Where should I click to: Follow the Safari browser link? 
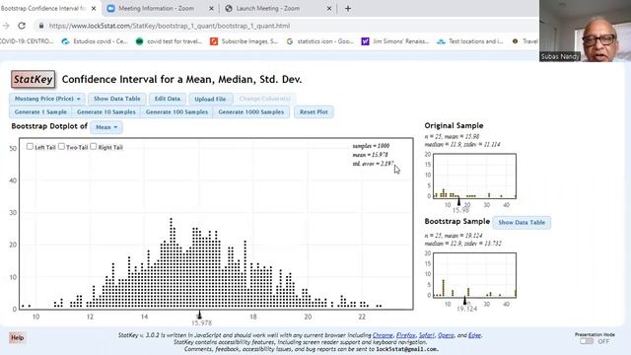[x=427, y=335]
